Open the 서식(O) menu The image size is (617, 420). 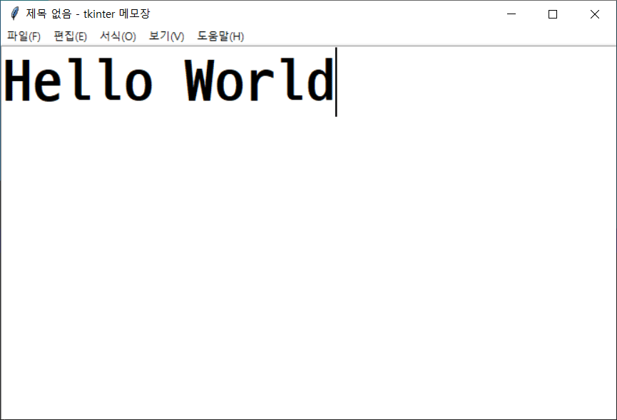[118, 36]
